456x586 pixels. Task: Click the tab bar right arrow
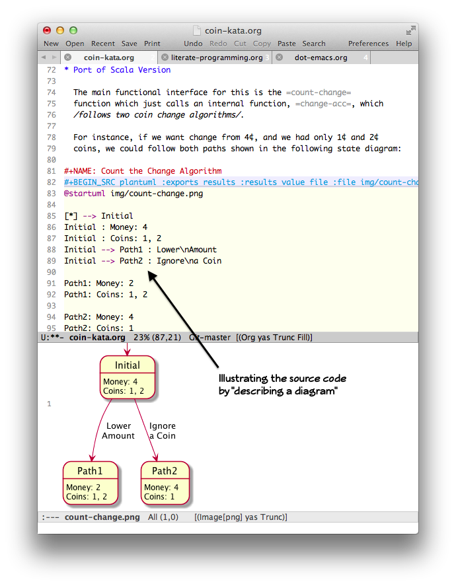click(x=54, y=57)
